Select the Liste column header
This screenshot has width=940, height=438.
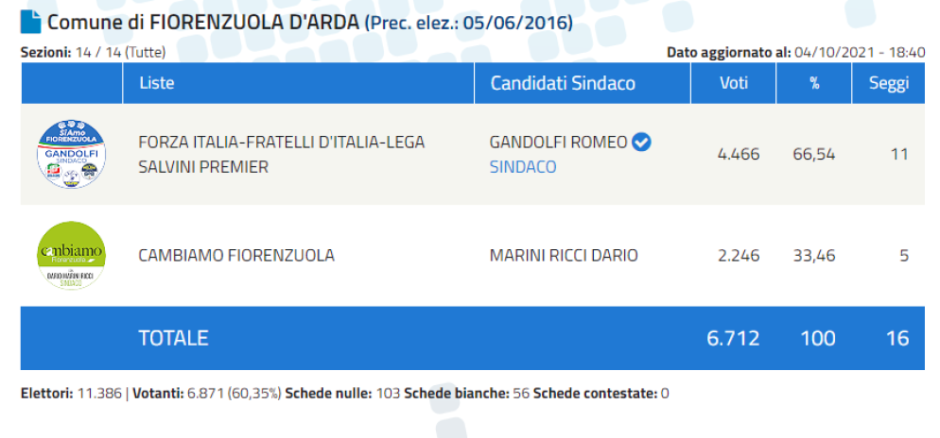click(x=156, y=83)
